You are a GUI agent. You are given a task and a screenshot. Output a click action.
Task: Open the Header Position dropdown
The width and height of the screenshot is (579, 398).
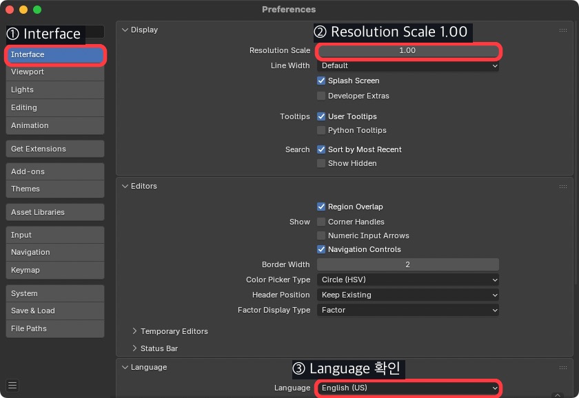tap(407, 295)
